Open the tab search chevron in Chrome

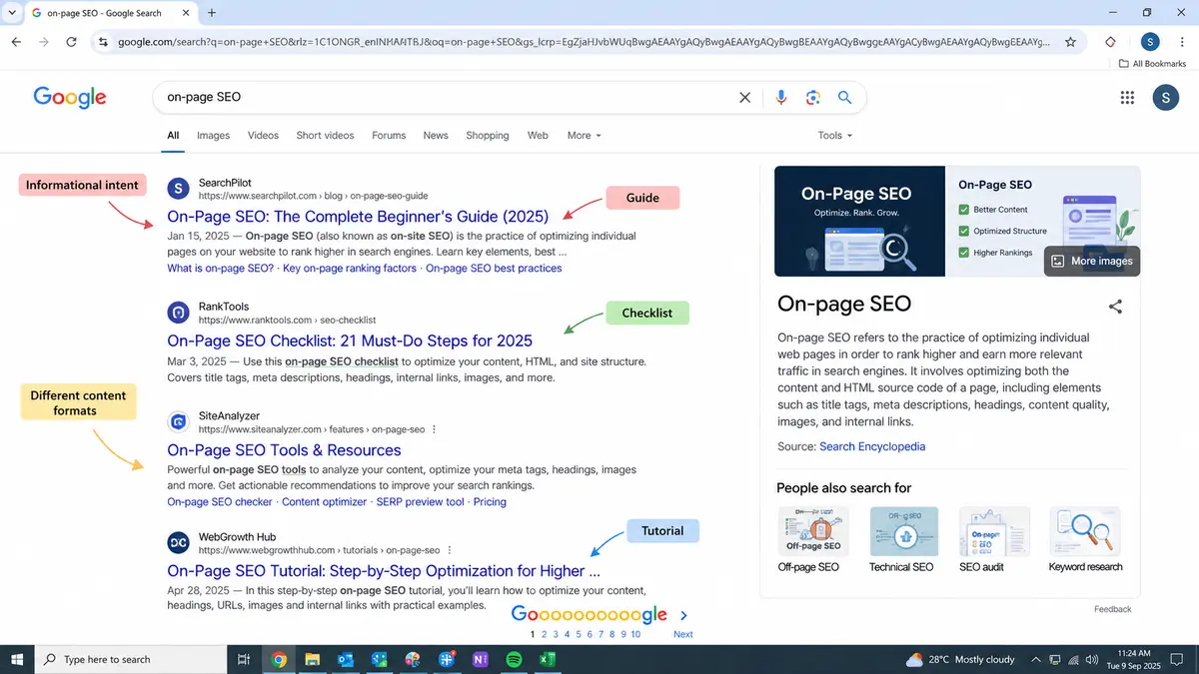point(10,13)
